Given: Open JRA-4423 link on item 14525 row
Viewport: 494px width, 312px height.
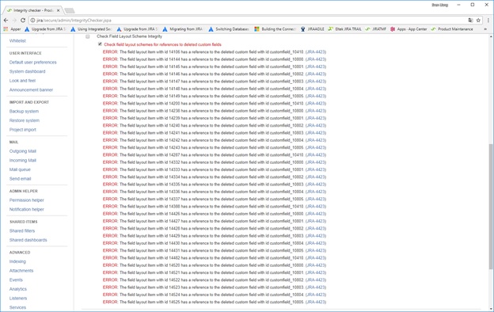Looking at the screenshot, I should click(316, 302).
